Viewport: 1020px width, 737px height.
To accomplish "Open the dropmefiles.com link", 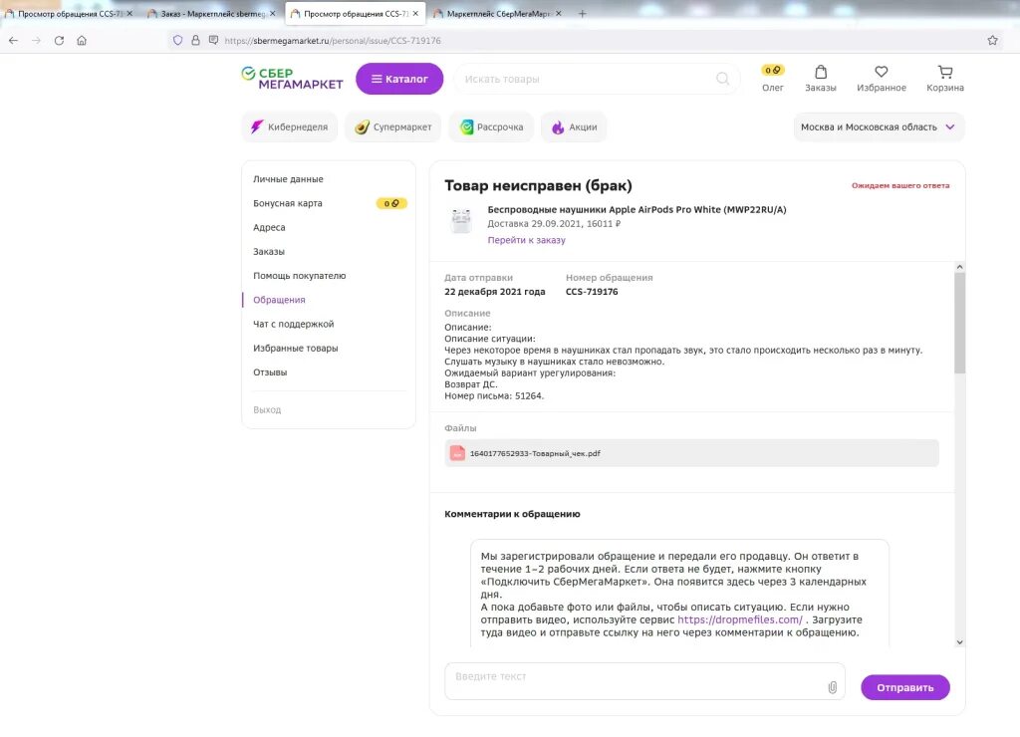I will pos(740,619).
